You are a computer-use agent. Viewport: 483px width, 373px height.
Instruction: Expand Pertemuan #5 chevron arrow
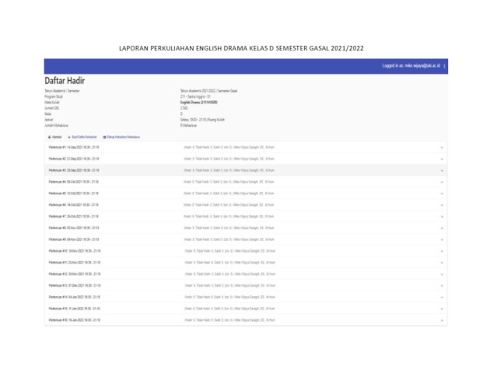coord(441,193)
